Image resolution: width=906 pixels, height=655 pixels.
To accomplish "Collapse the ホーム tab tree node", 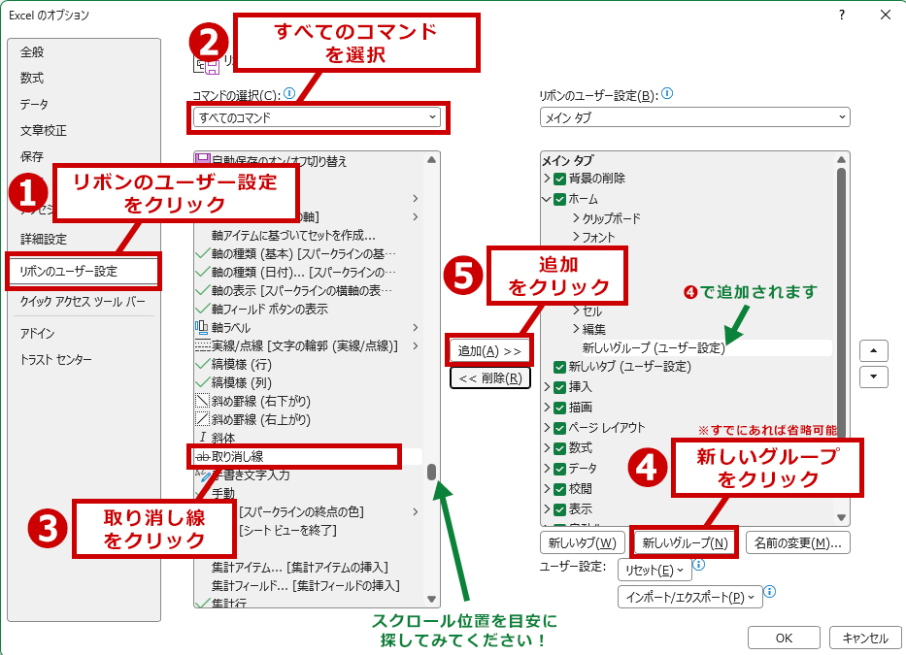I will pos(546,199).
